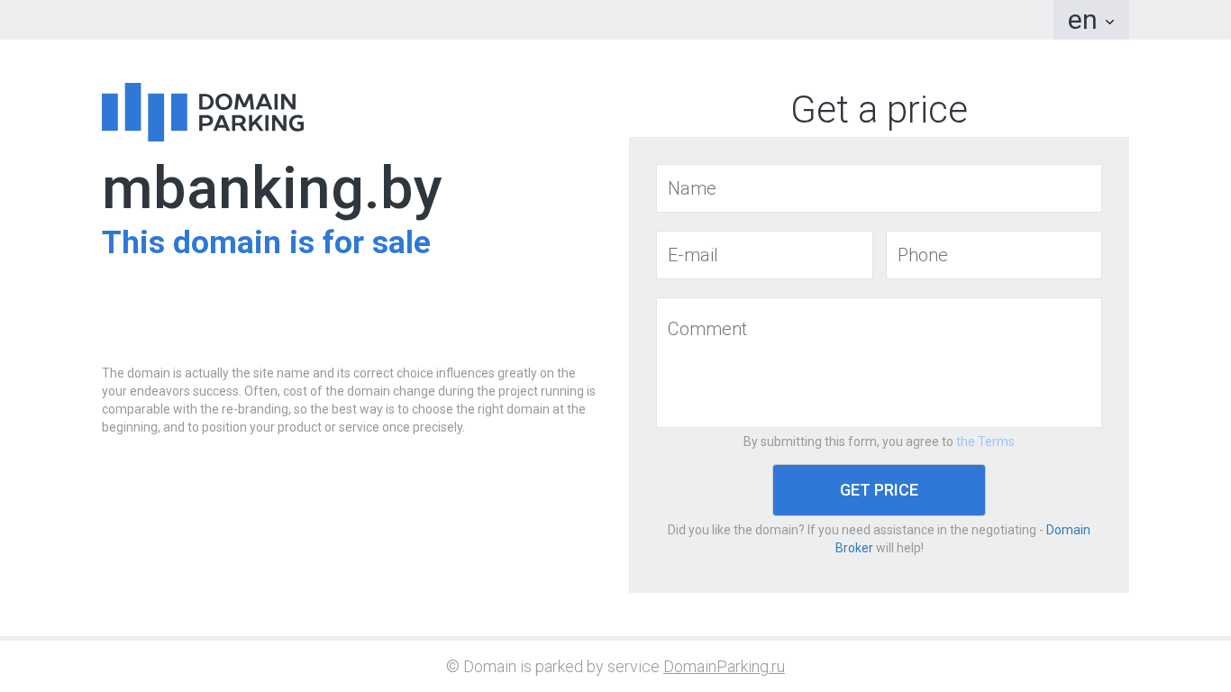The image size is (1231, 692).
Task: Click the blue bars Domain Parking logo icon
Action: point(144,113)
